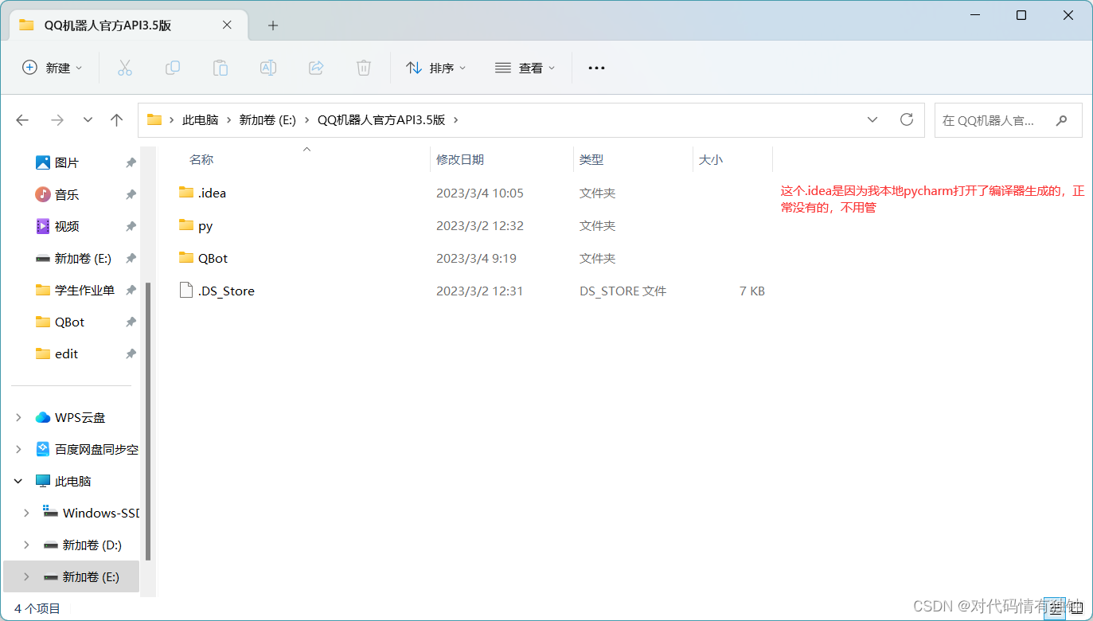Expand 百度网盘同步空间 tree node
Screen dimensions: 1093x621
[x=18, y=449]
